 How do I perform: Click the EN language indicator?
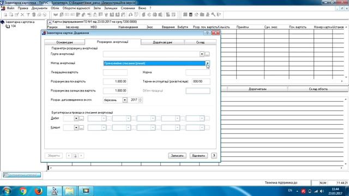pyautogui.click(x=290, y=191)
